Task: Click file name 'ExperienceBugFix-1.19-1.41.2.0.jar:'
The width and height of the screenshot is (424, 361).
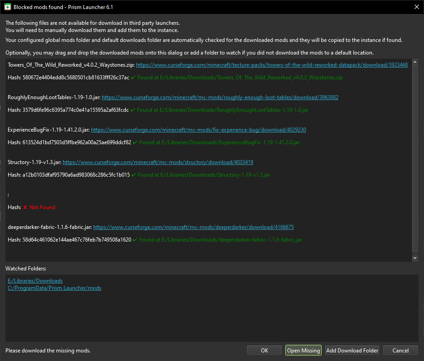Action: (49, 130)
